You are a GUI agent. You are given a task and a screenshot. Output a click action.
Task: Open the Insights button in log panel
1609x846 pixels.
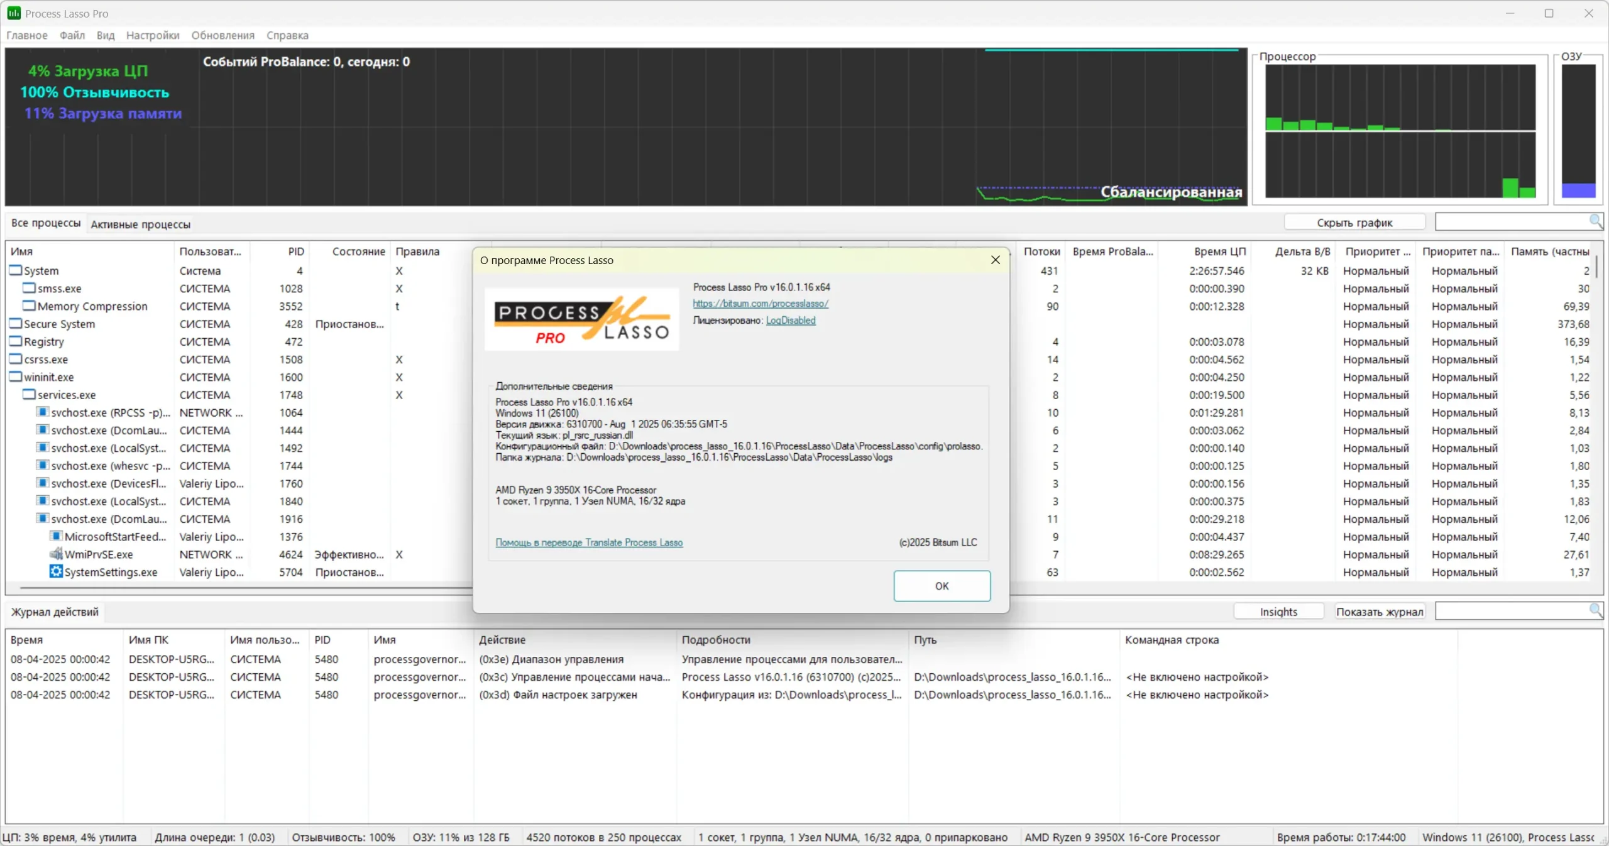(x=1278, y=612)
